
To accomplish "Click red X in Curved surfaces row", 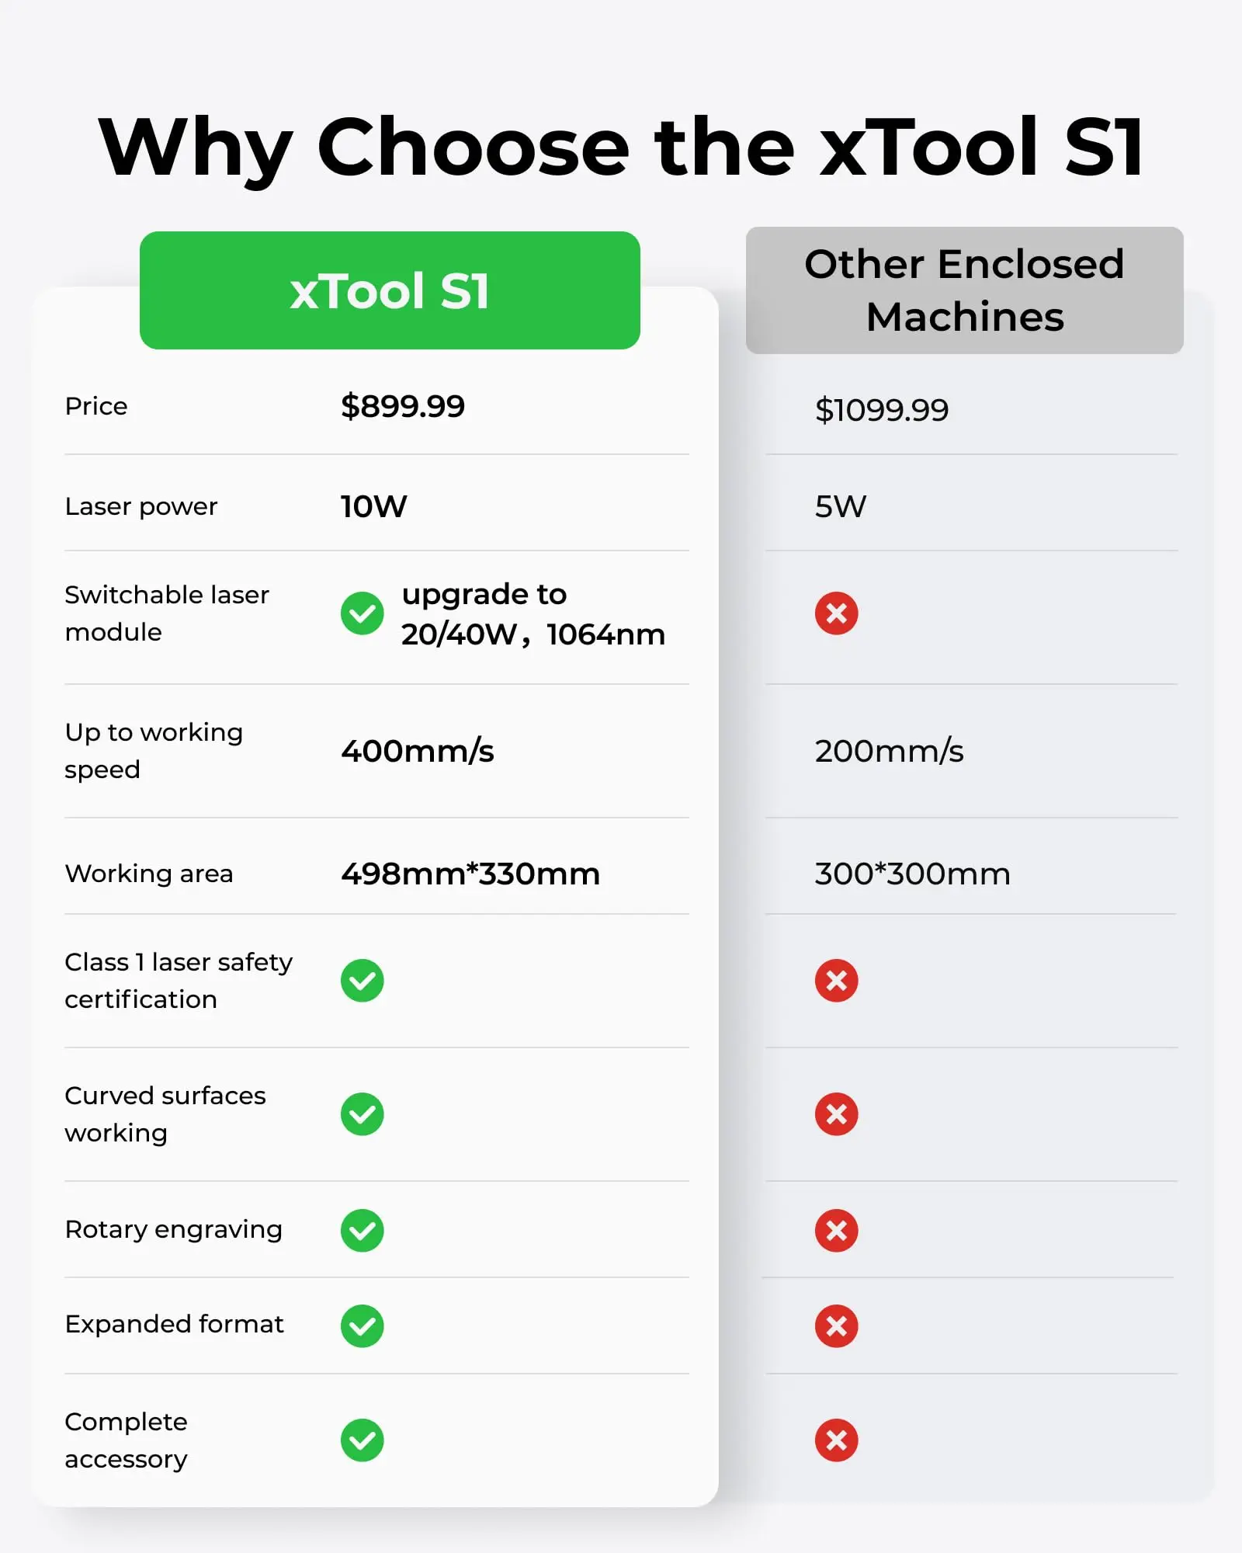I will tap(837, 1114).
